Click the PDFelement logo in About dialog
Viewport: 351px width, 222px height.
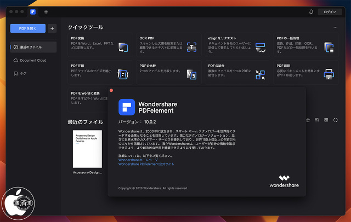127,107
